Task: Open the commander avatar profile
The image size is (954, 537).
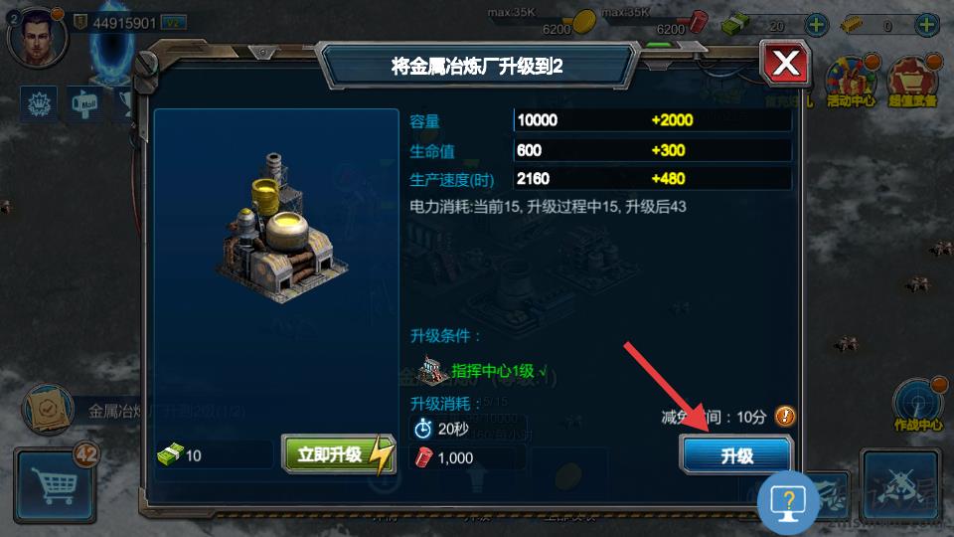Action: pyautogui.click(x=38, y=37)
